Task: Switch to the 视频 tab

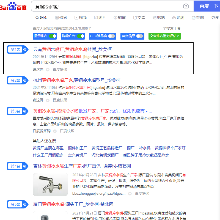Action: click(81, 18)
